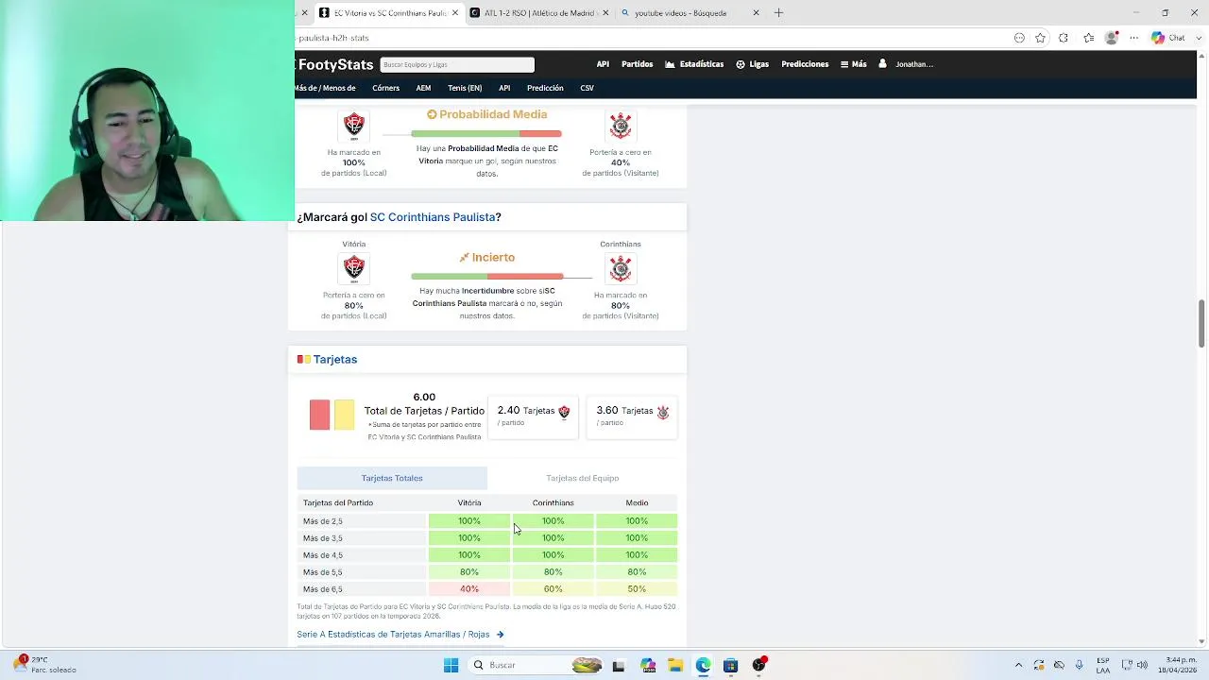Click the Probabilidad Media progress bar
Screen dimensions: 1209x680
coord(486,134)
